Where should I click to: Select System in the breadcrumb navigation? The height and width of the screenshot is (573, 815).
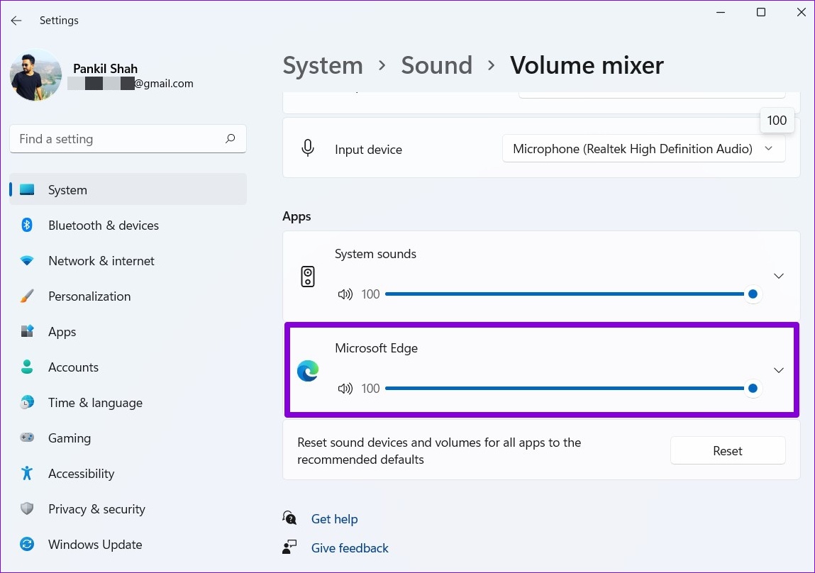click(x=323, y=65)
